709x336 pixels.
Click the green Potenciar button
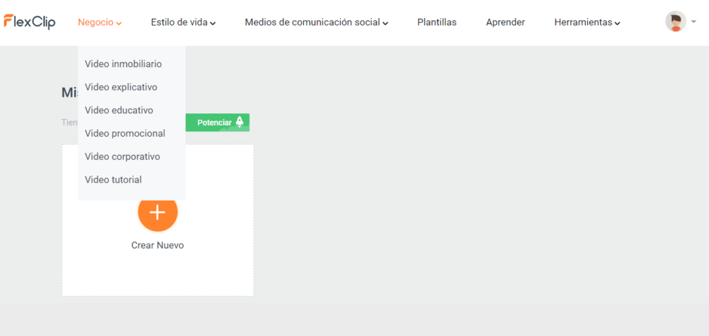[x=217, y=122]
